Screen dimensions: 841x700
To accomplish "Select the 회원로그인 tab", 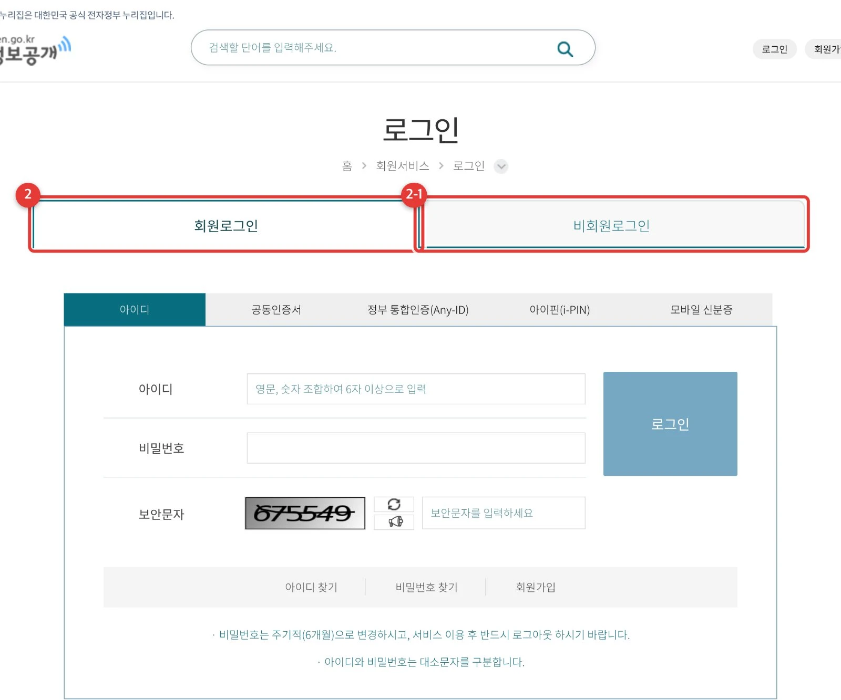I will pyautogui.click(x=225, y=226).
